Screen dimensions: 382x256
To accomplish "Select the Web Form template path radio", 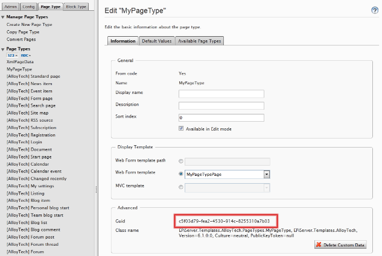I will (181, 161).
